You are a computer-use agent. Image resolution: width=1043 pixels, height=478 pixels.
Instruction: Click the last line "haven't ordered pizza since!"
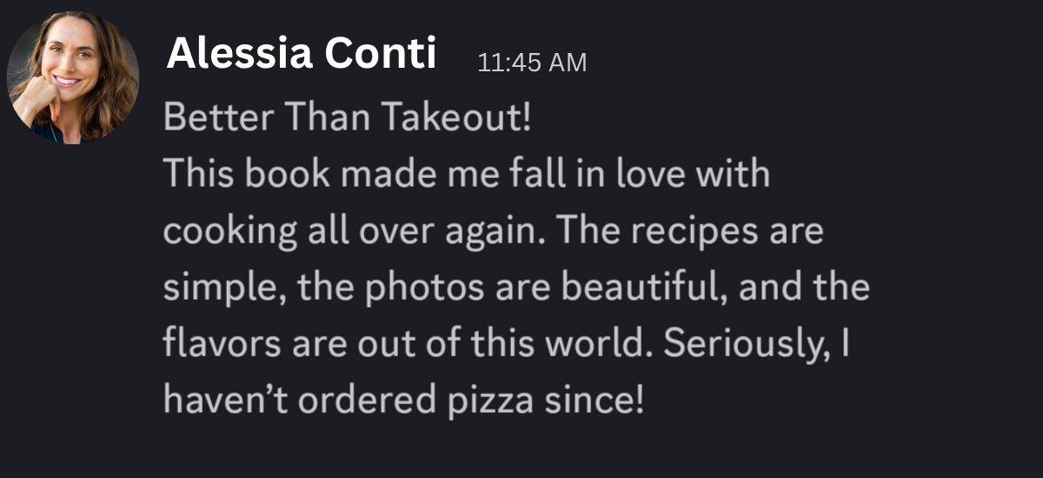point(404,401)
